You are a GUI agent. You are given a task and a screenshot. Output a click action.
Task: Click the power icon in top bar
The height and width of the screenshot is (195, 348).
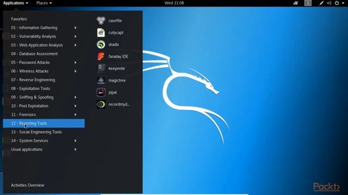click(337, 3)
